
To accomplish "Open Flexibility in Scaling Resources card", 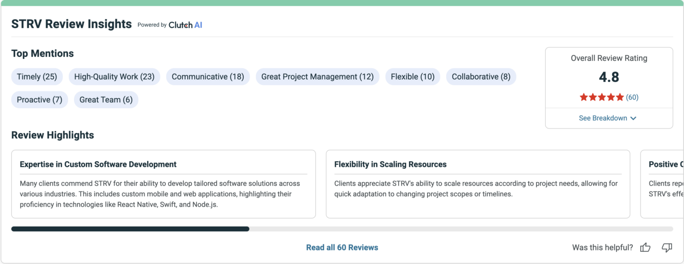I will [x=478, y=184].
